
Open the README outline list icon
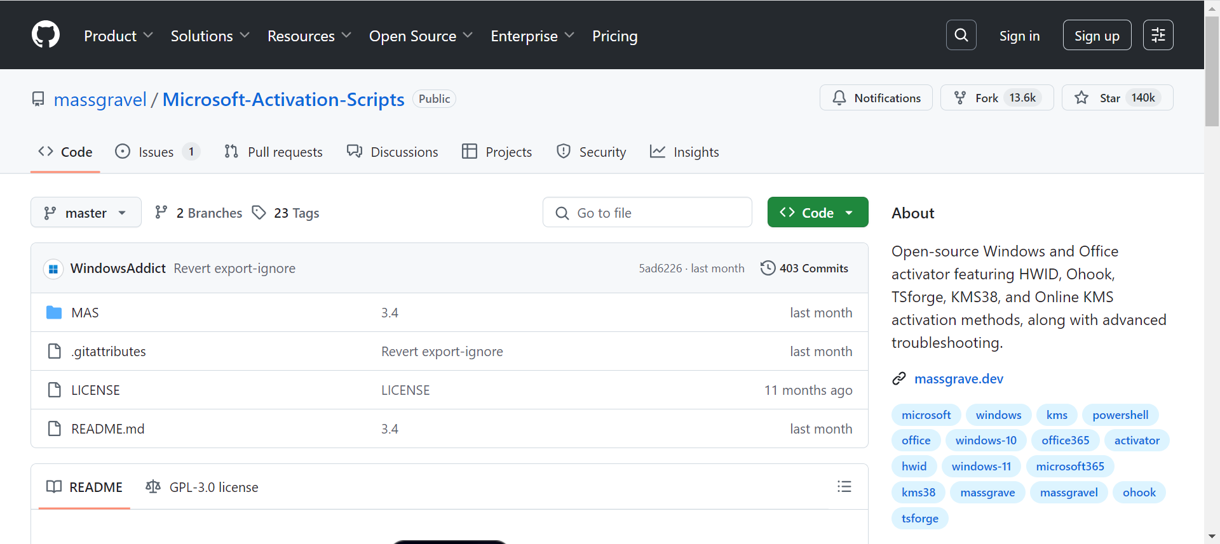(844, 487)
